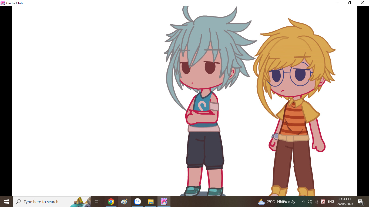Open the volume speaker control
Viewport: 369px width, 207px height.
(x=310, y=202)
